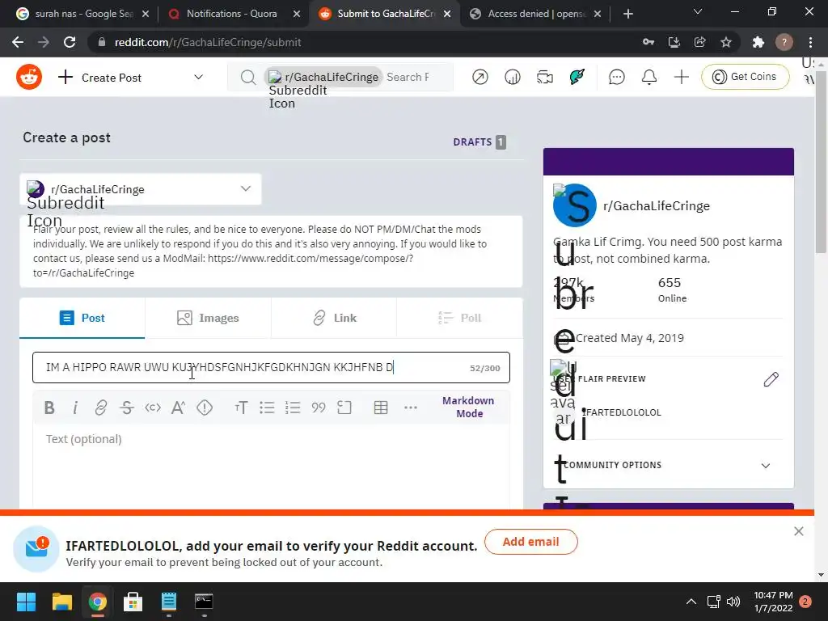This screenshot has width=828, height=621.
Task: Open notifications bell icon
Action: [x=649, y=77]
